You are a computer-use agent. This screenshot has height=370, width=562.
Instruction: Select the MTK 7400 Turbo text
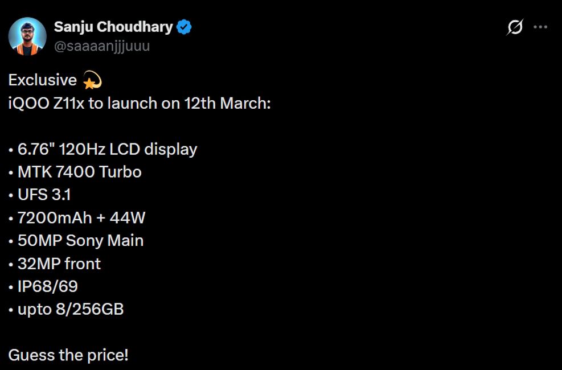(x=78, y=172)
